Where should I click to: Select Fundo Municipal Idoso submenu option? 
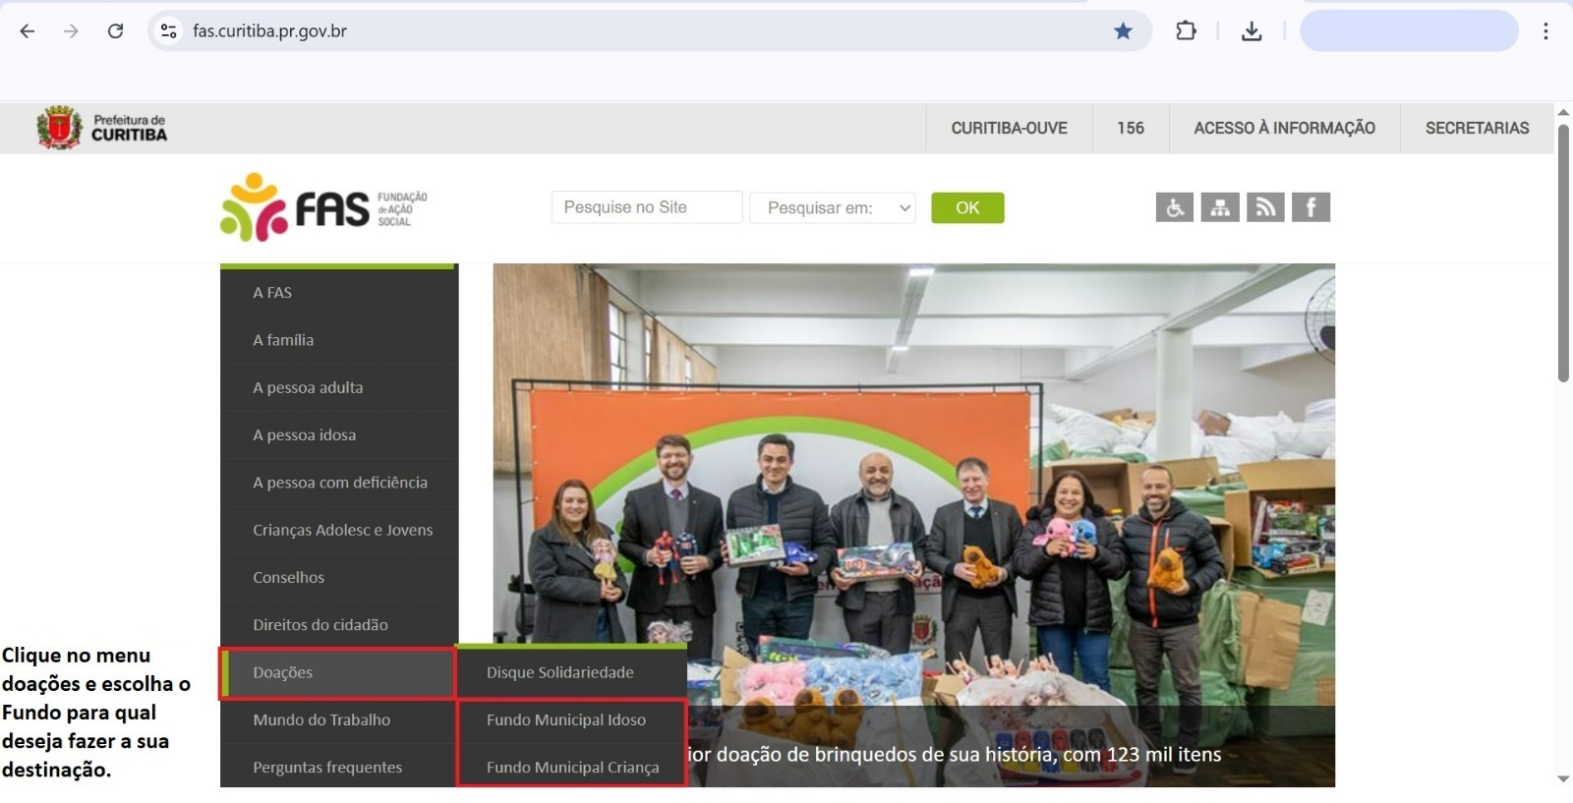pos(566,720)
